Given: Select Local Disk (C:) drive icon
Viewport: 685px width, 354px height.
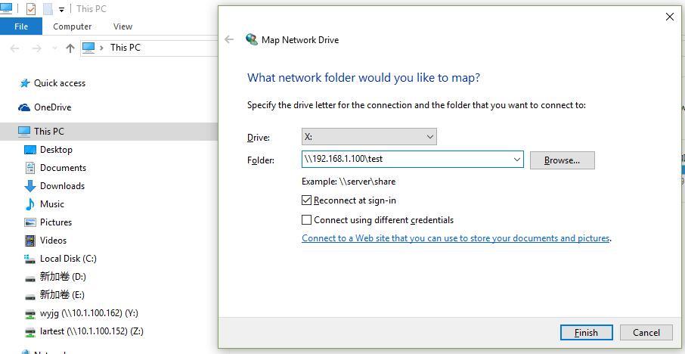Looking at the screenshot, I should 30,259.
